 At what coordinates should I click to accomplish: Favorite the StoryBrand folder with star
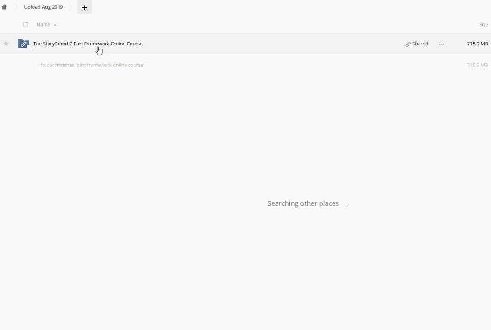[x=6, y=44]
